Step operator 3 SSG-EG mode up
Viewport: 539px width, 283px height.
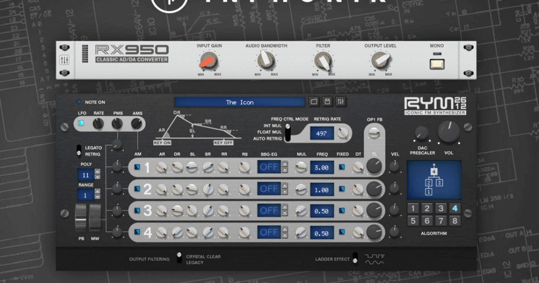[x=285, y=208]
